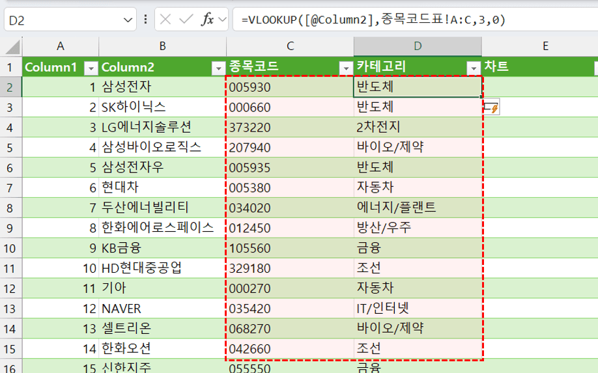Open the Column1 filter dropdown
Screen dimensions: 598x373
tap(91, 68)
